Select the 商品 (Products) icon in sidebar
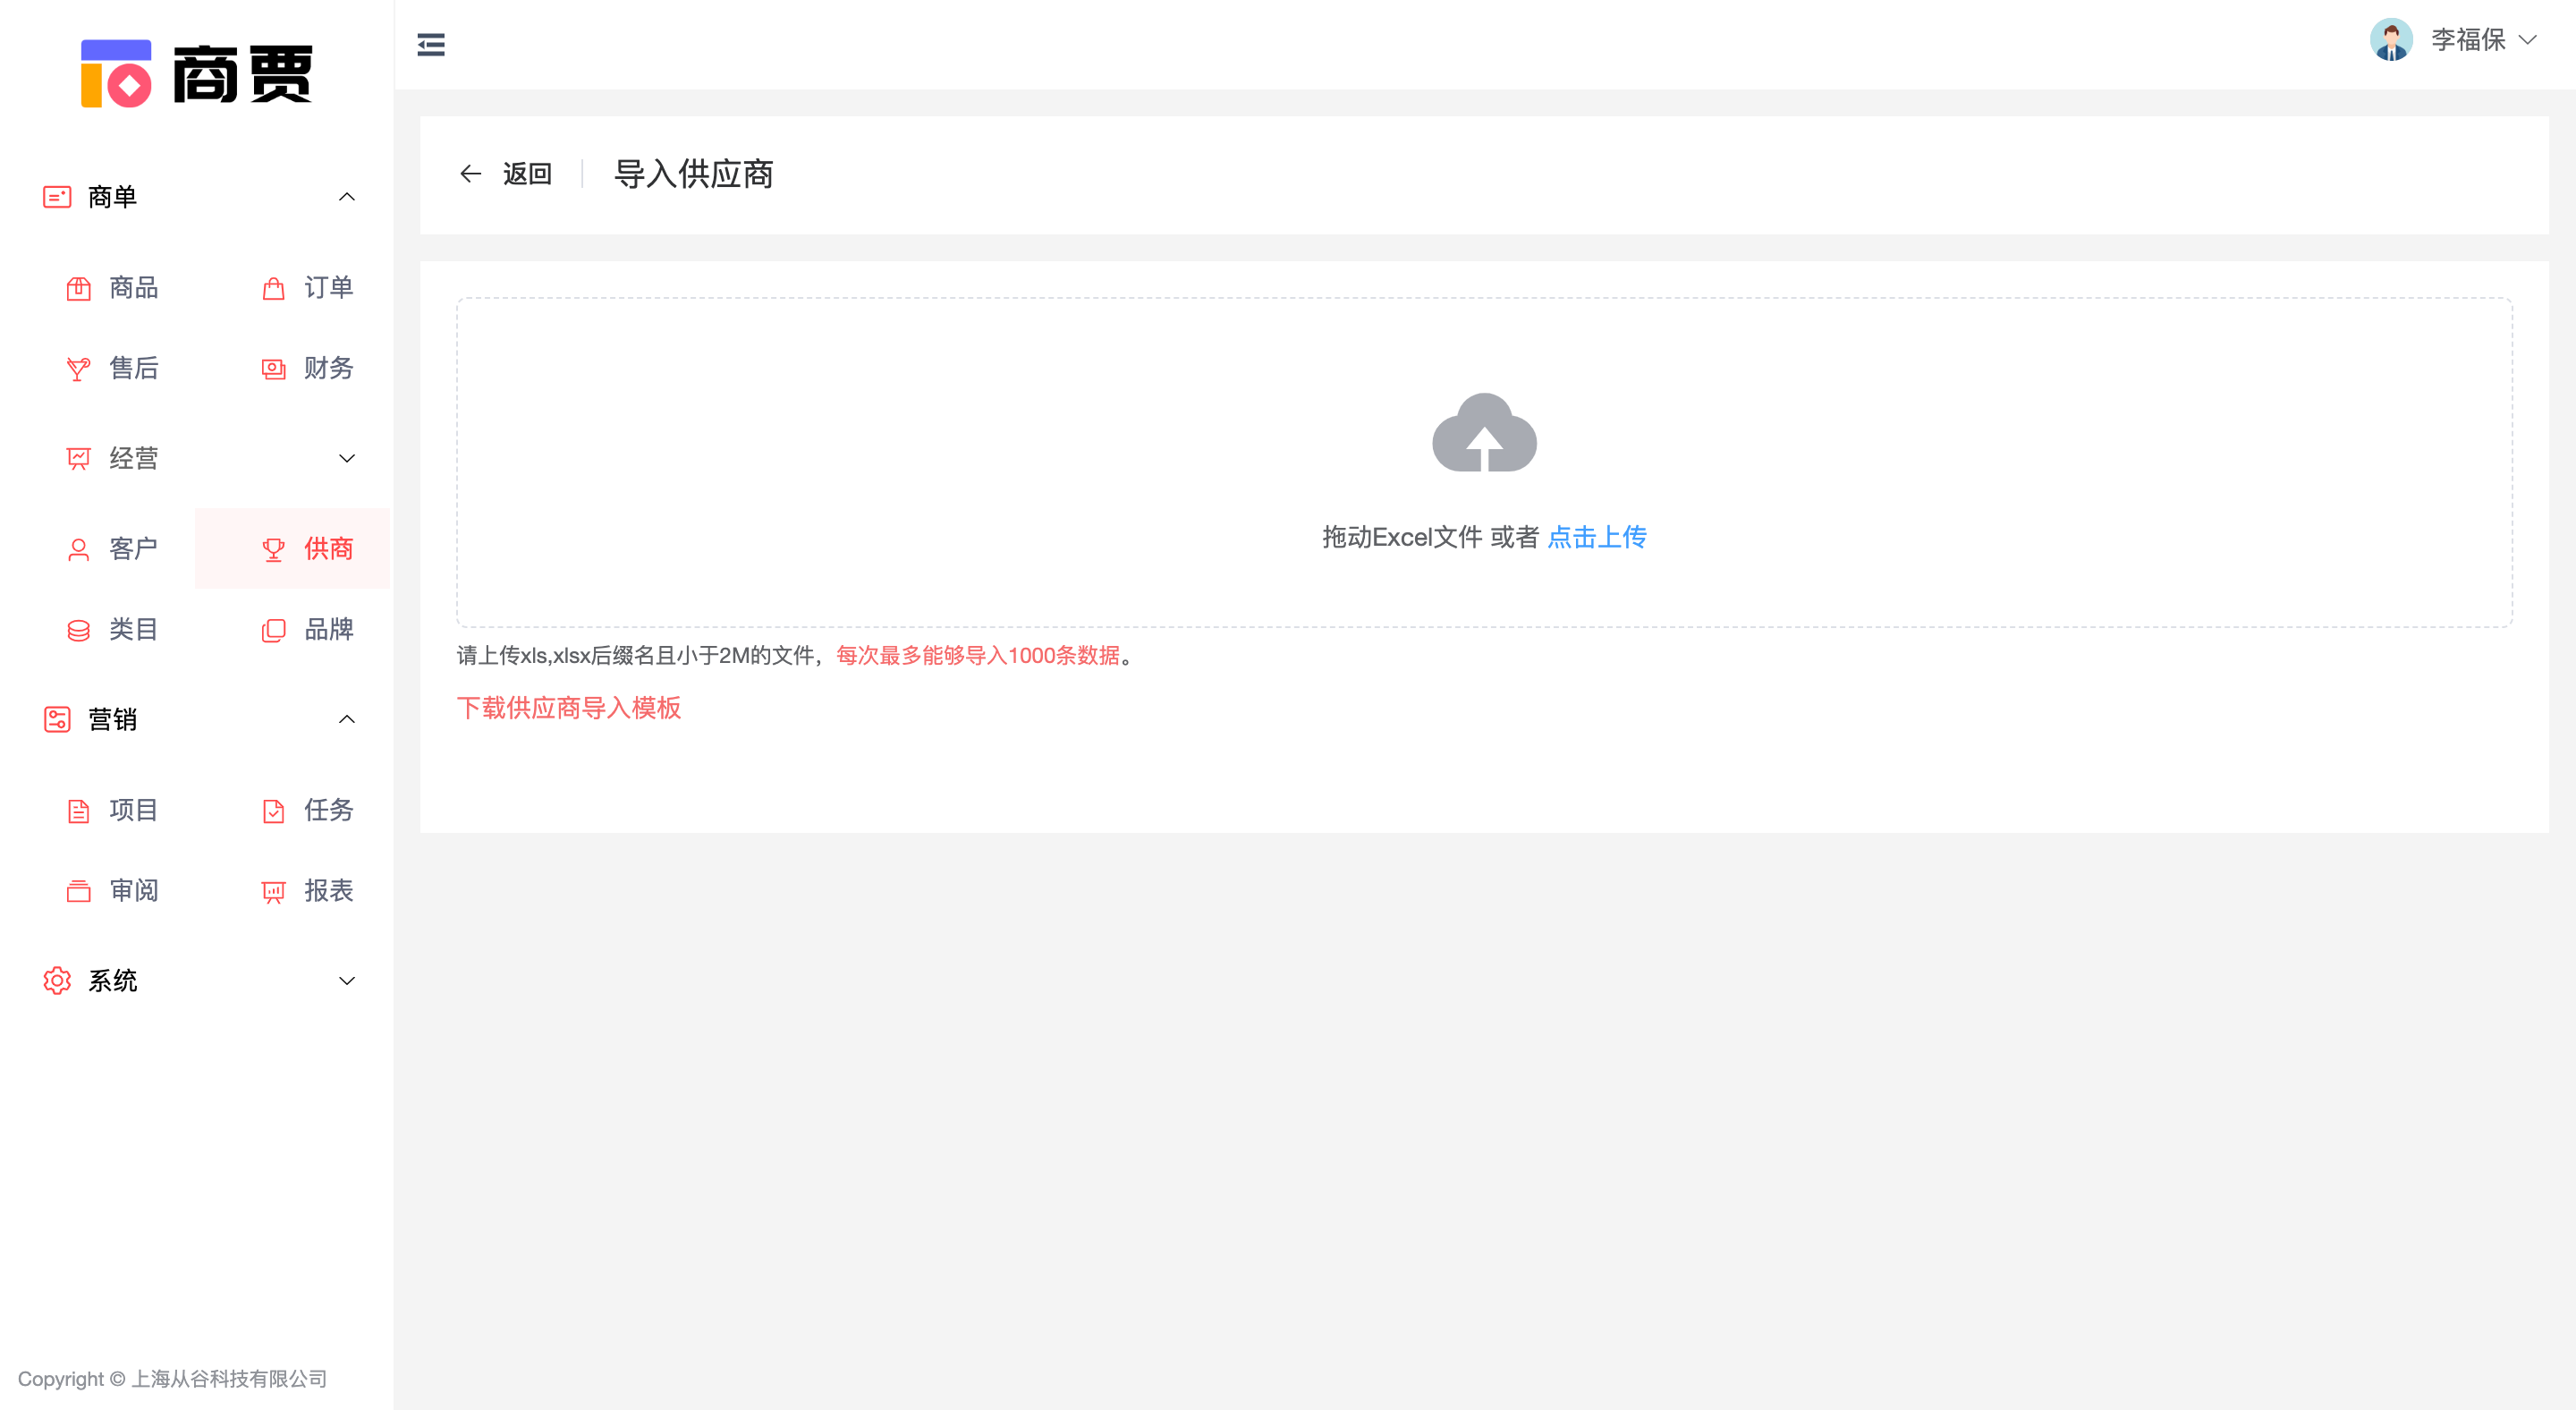 [x=79, y=288]
